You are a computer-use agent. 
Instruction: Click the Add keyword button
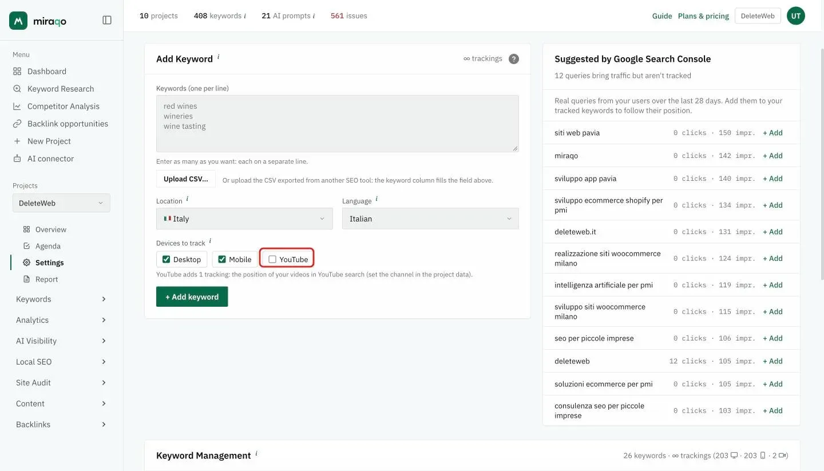tap(192, 297)
